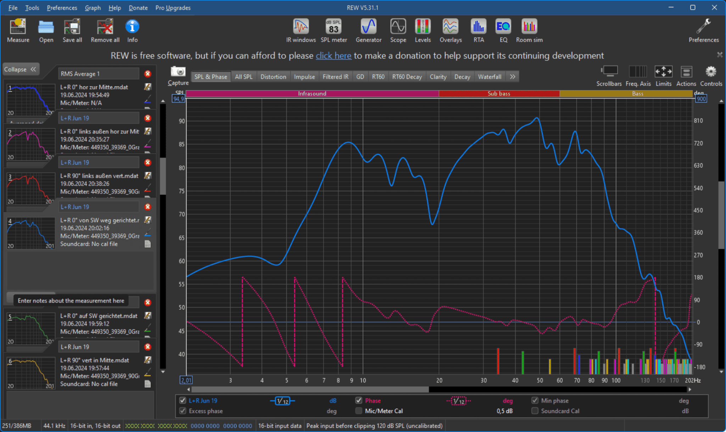Open Preferences wrench icon
Image resolution: width=726 pixels, height=432 pixels.
coord(704,30)
